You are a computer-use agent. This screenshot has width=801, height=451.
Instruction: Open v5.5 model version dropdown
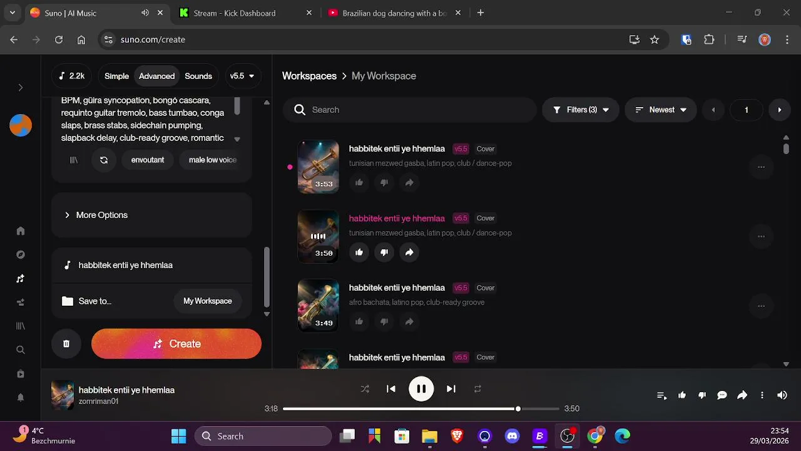[x=242, y=76]
